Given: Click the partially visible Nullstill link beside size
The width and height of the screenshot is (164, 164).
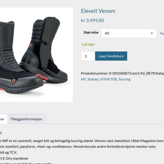Looking at the screenshot, I should click(x=162, y=33).
